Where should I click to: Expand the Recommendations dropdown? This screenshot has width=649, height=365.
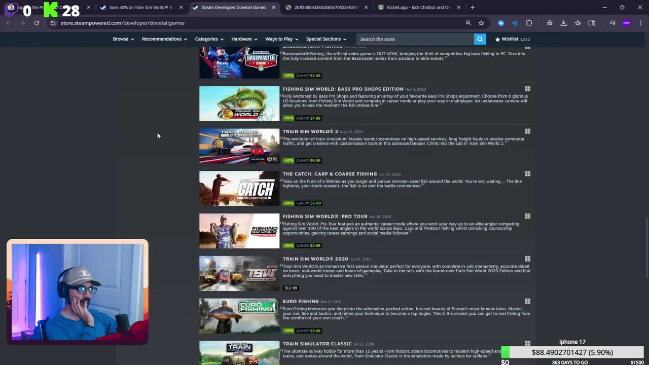(164, 39)
